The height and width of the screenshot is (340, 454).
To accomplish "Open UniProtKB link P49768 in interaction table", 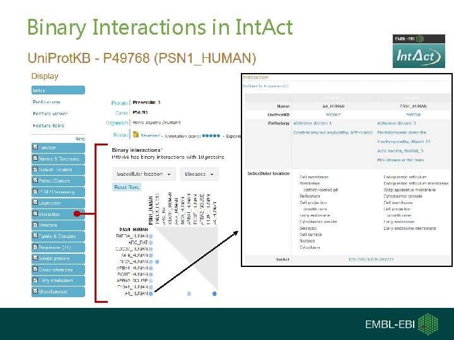I will coord(413,115).
